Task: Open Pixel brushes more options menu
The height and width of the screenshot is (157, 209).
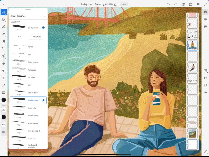Action: point(43,16)
